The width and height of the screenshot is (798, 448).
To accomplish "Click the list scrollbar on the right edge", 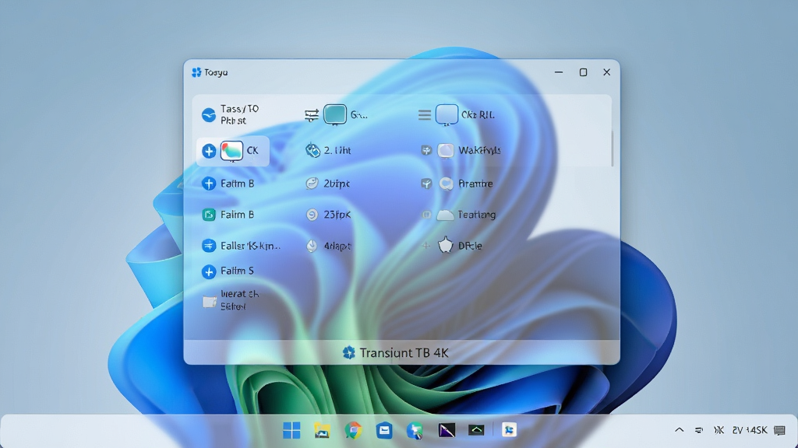I will tap(612, 149).
